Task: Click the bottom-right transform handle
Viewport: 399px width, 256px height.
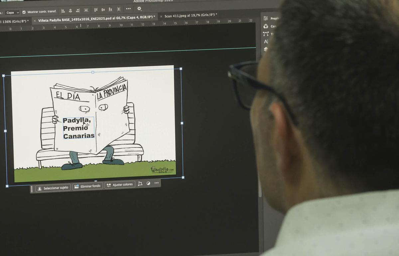Action: (x=183, y=177)
